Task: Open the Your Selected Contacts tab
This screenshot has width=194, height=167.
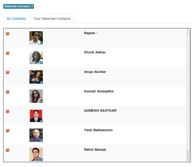Action: pos(52,19)
